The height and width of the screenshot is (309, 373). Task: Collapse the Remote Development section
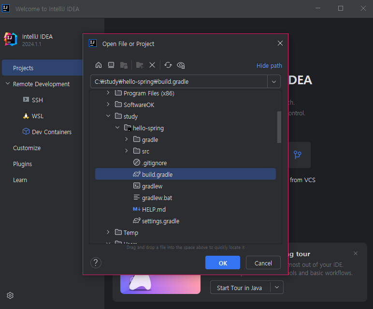[8, 84]
